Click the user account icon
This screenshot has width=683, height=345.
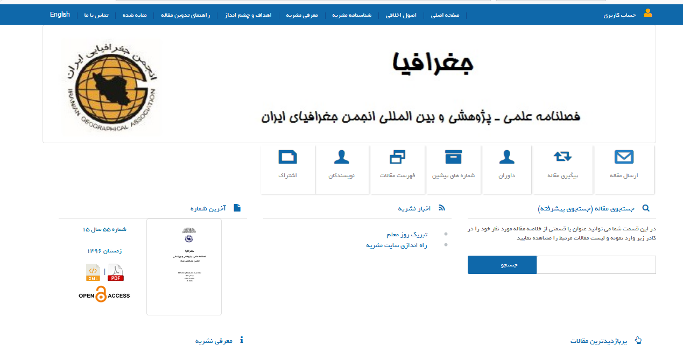(647, 13)
